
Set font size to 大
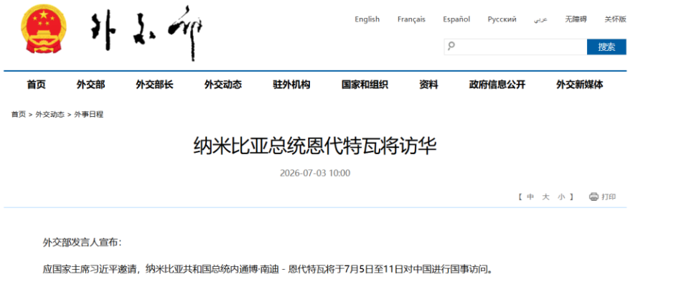[545, 197]
